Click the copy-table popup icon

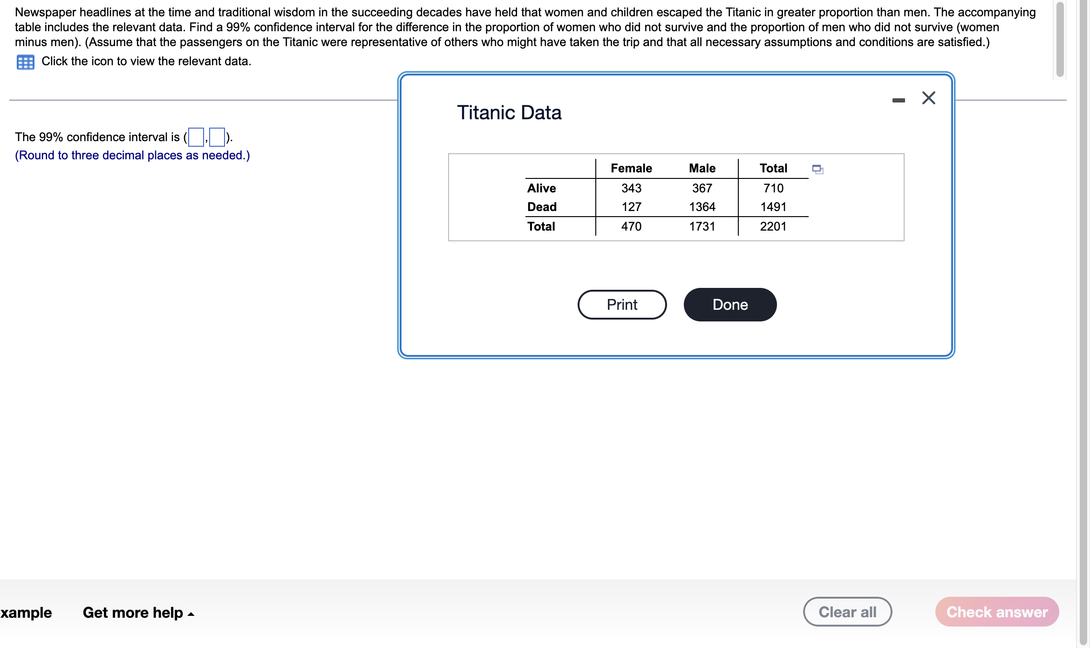click(817, 169)
